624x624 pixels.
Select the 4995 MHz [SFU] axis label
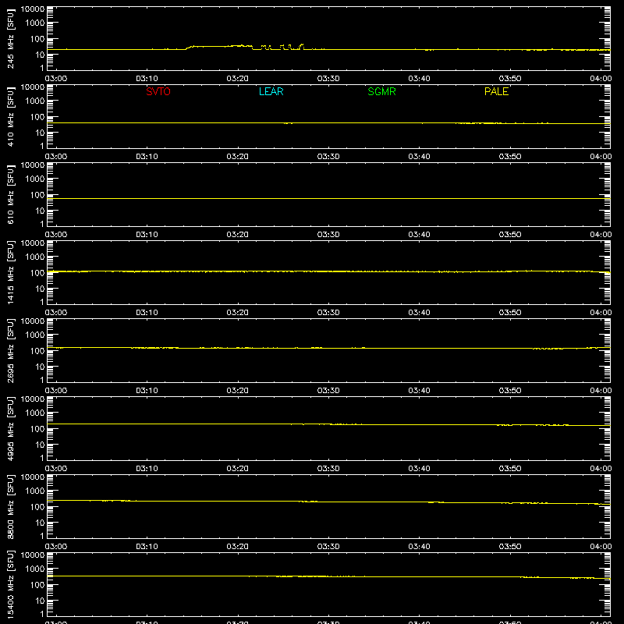10,428
